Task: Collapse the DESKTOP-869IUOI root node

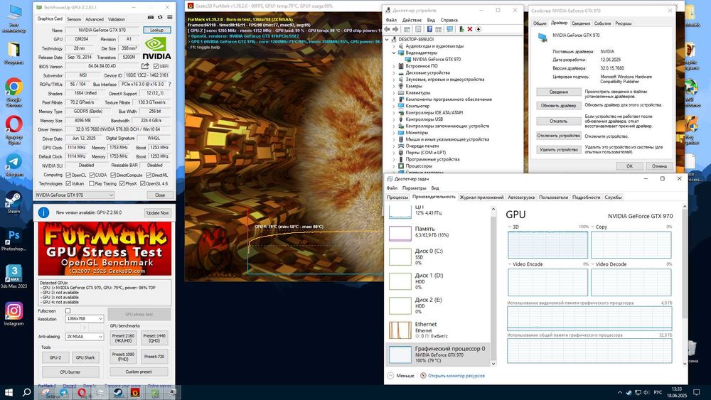Action: tap(387, 39)
